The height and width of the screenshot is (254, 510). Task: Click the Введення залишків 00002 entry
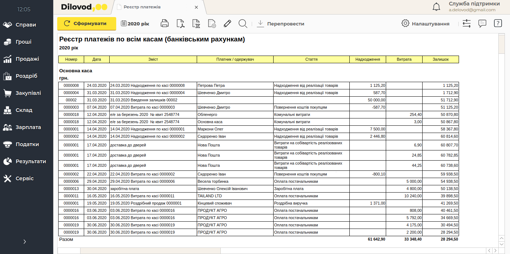click(x=153, y=100)
